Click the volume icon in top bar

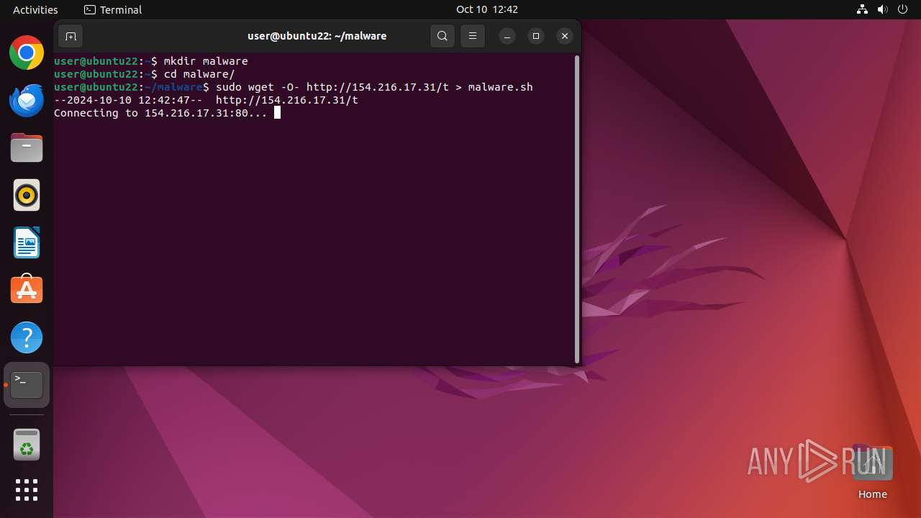pyautogui.click(x=882, y=9)
